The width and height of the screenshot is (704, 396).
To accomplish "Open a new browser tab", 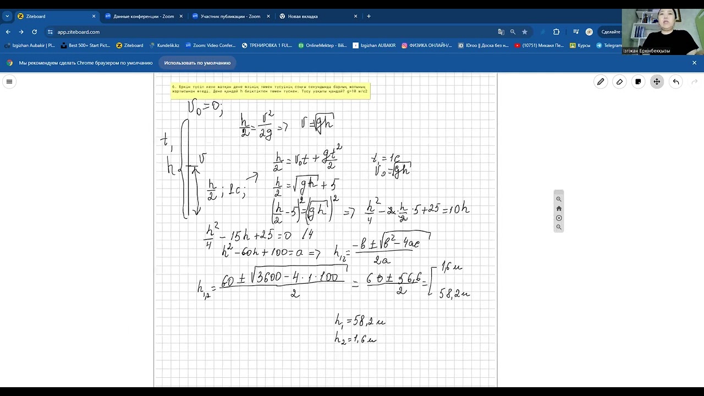I will click(369, 16).
